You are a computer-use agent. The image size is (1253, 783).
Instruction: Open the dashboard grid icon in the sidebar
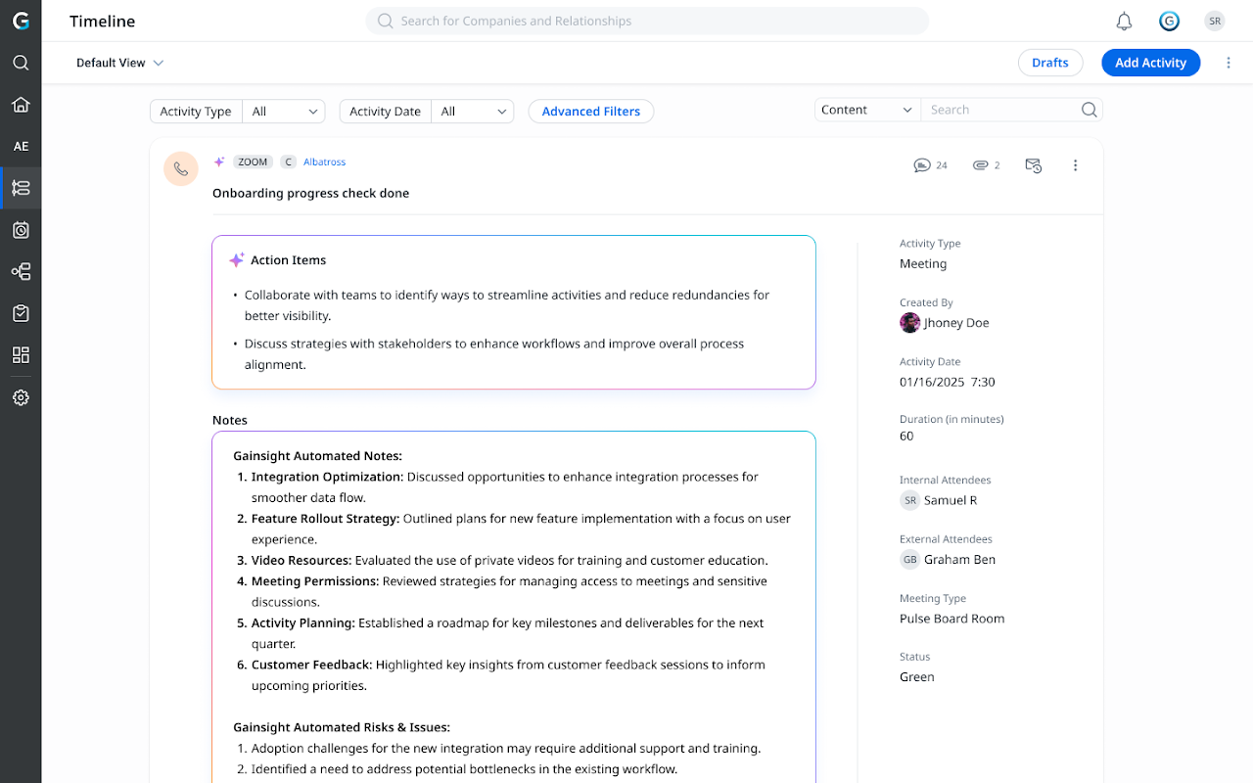click(21, 355)
